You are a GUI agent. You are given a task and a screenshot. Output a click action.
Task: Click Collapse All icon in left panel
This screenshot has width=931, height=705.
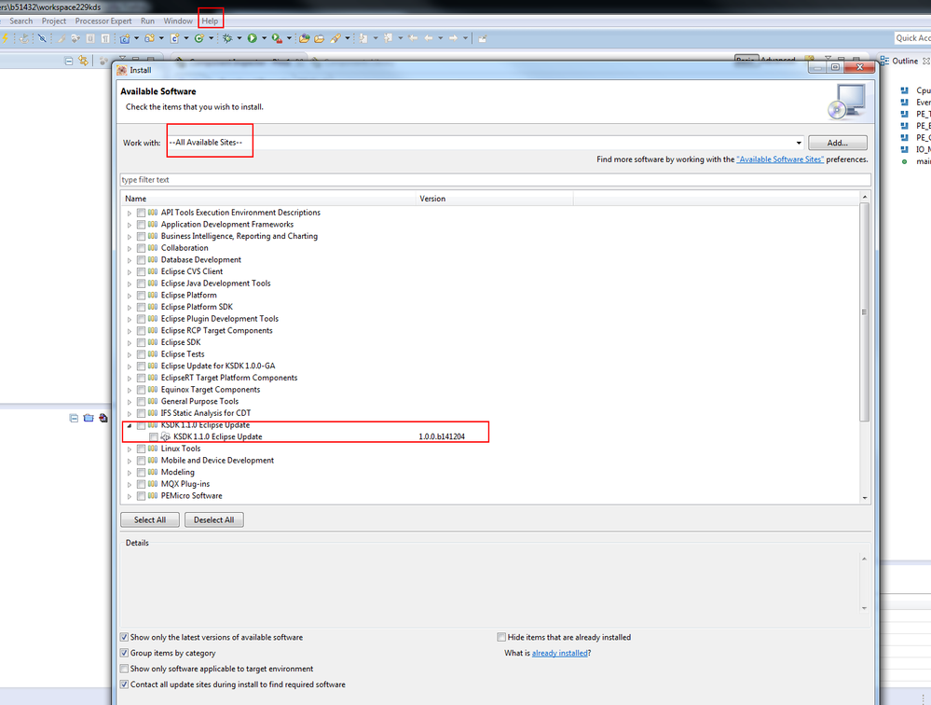tap(69, 61)
